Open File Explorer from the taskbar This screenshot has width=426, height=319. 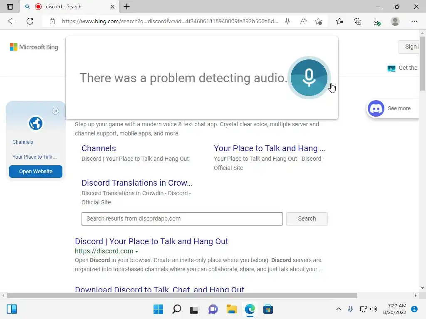tap(231, 309)
